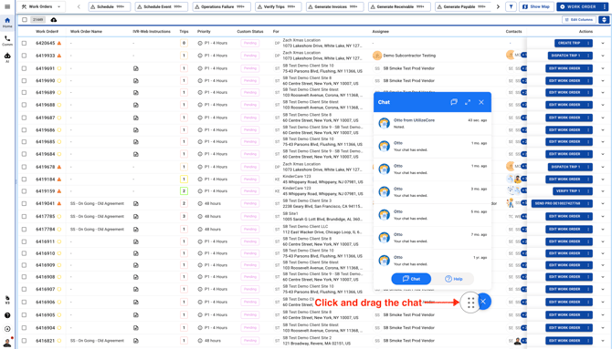Screen dimensions: 612x349
Task: Open IVR-Web instructions icon for 6419041
Action: (x=135, y=203)
